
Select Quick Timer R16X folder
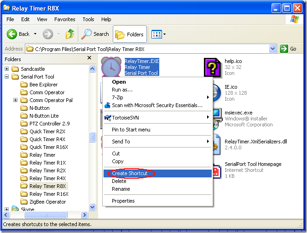(49, 147)
